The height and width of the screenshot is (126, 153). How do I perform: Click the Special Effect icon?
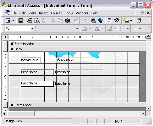click(x=135, y=29)
